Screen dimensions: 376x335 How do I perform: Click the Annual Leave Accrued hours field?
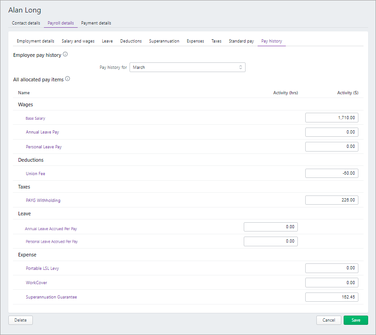271,227
